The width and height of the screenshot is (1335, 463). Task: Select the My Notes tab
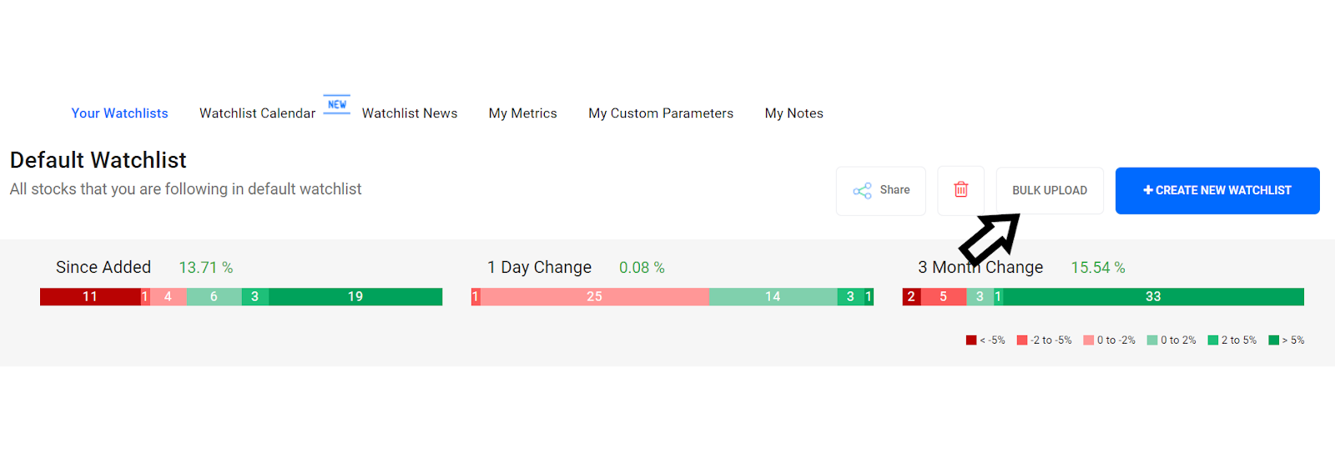click(x=794, y=113)
